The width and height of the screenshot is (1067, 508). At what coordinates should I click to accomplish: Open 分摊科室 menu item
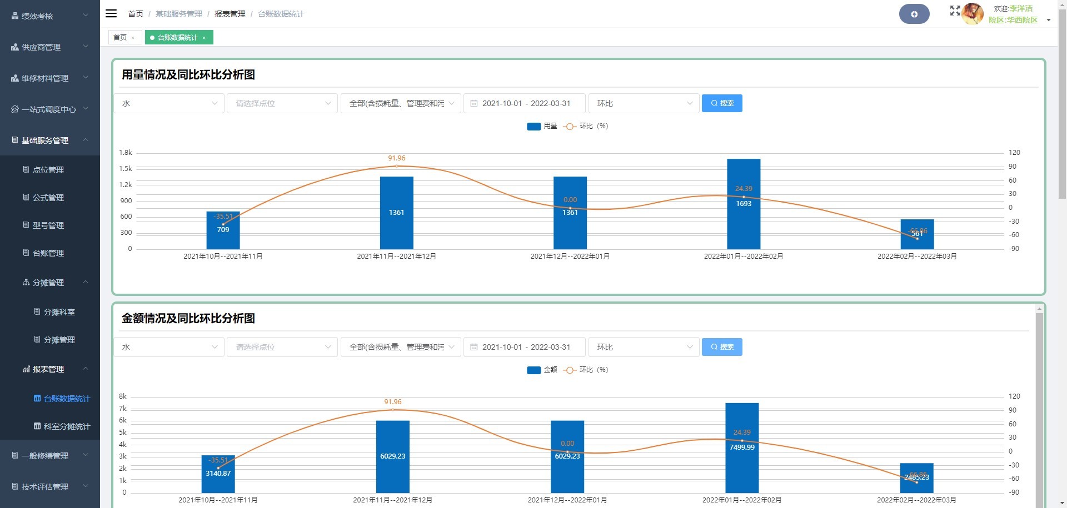point(50,311)
